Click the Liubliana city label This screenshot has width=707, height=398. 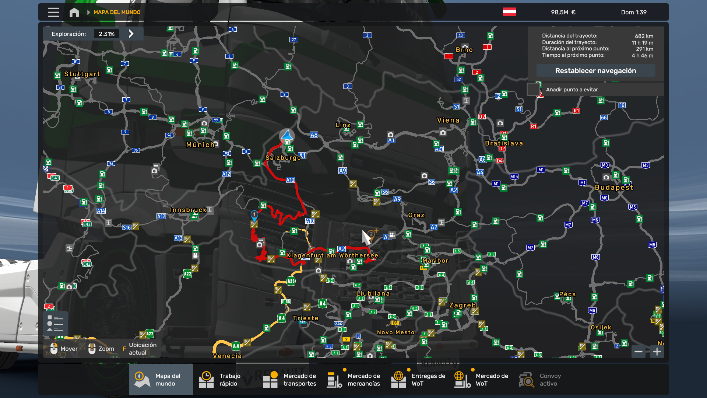pos(373,293)
